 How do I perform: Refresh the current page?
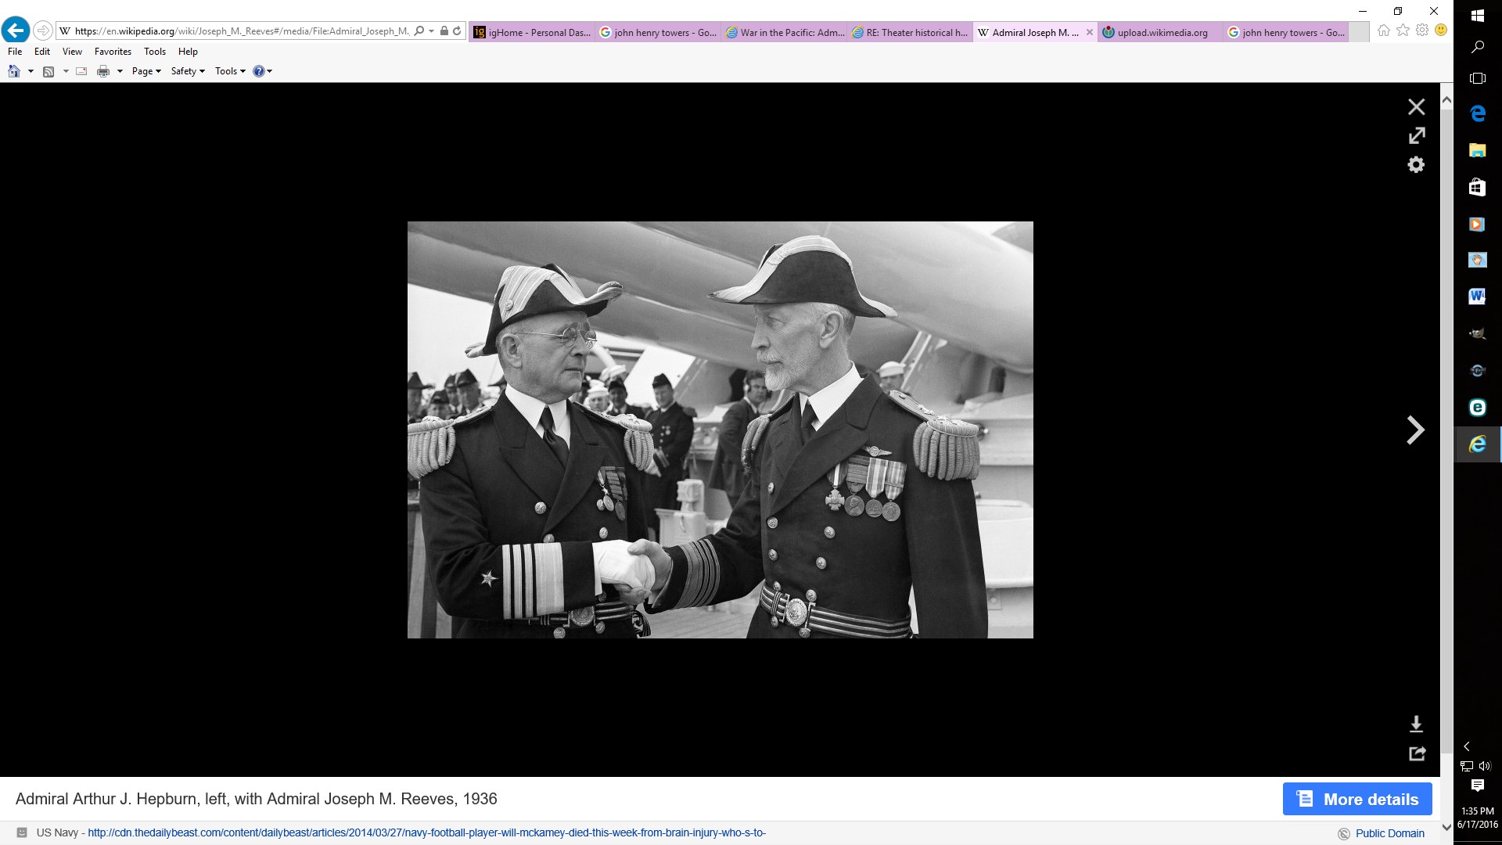pos(457,31)
